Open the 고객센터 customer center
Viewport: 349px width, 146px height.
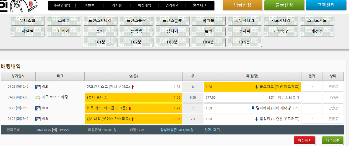pyautogui.click(x=326, y=5)
